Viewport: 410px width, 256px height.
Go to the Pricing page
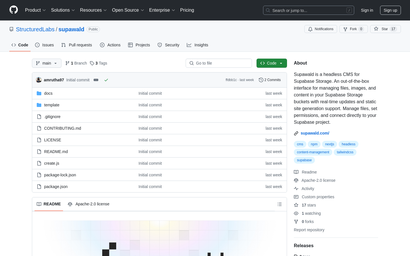187,10
